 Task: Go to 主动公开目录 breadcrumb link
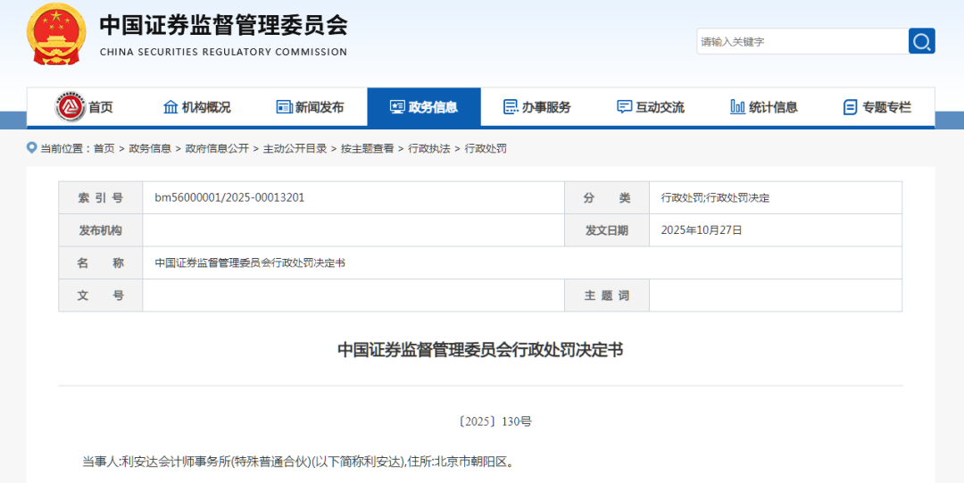point(295,148)
